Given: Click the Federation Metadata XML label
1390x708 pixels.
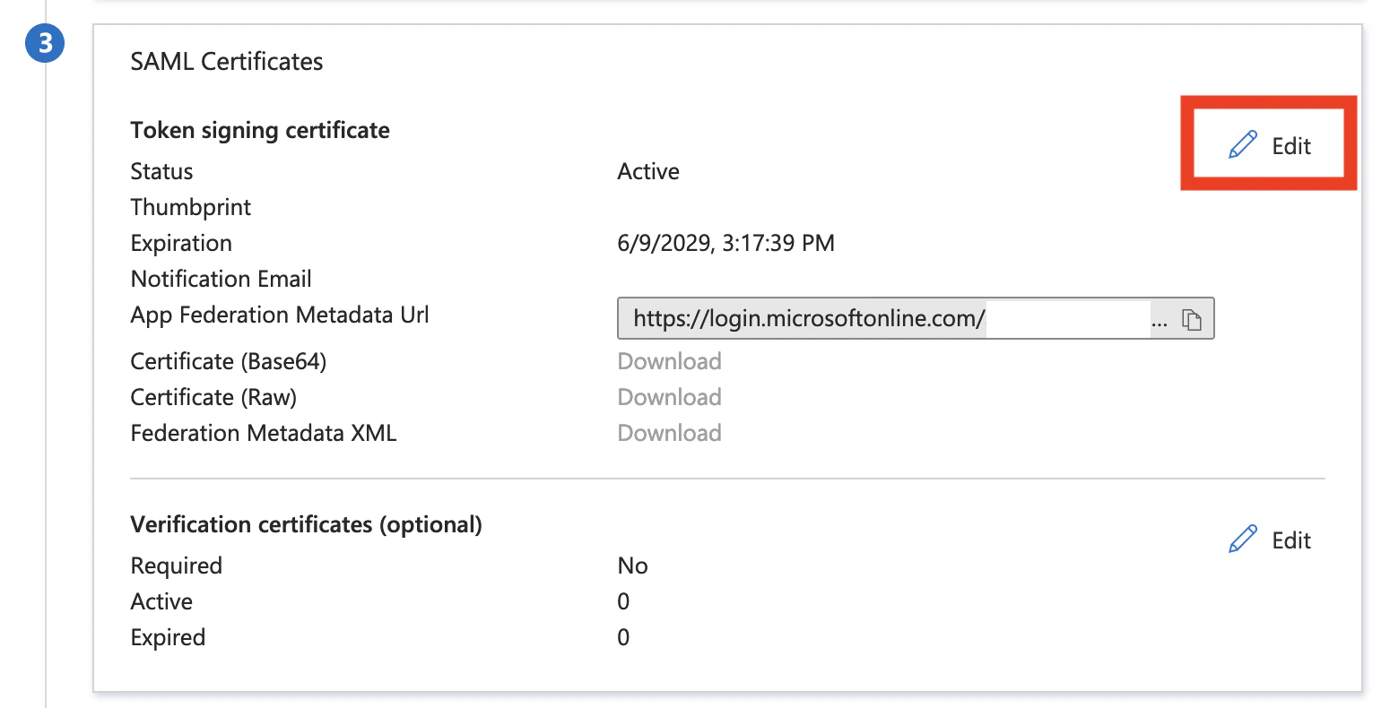Looking at the screenshot, I should coord(264,433).
